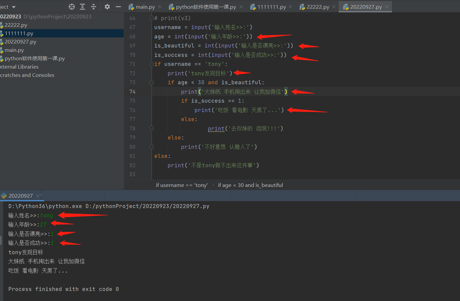Click breadcrumb "if username == 'tony'"

[x=181, y=185]
